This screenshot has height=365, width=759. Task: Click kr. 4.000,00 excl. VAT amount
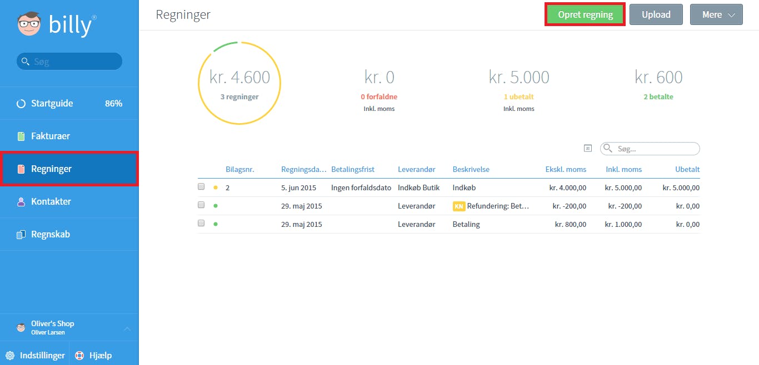pyautogui.click(x=568, y=187)
